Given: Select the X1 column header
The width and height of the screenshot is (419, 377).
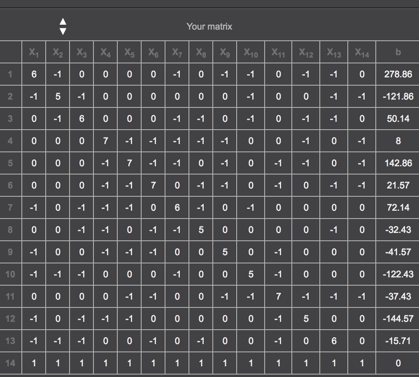Looking at the screenshot, I should tap(34, 52).
